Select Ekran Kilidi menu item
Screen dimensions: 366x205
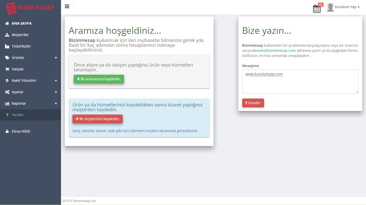pos(30,131)
